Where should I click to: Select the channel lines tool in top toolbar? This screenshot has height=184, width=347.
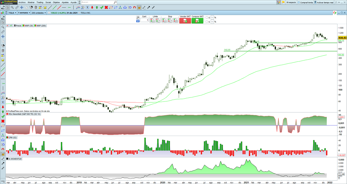(x=78, y=7)
